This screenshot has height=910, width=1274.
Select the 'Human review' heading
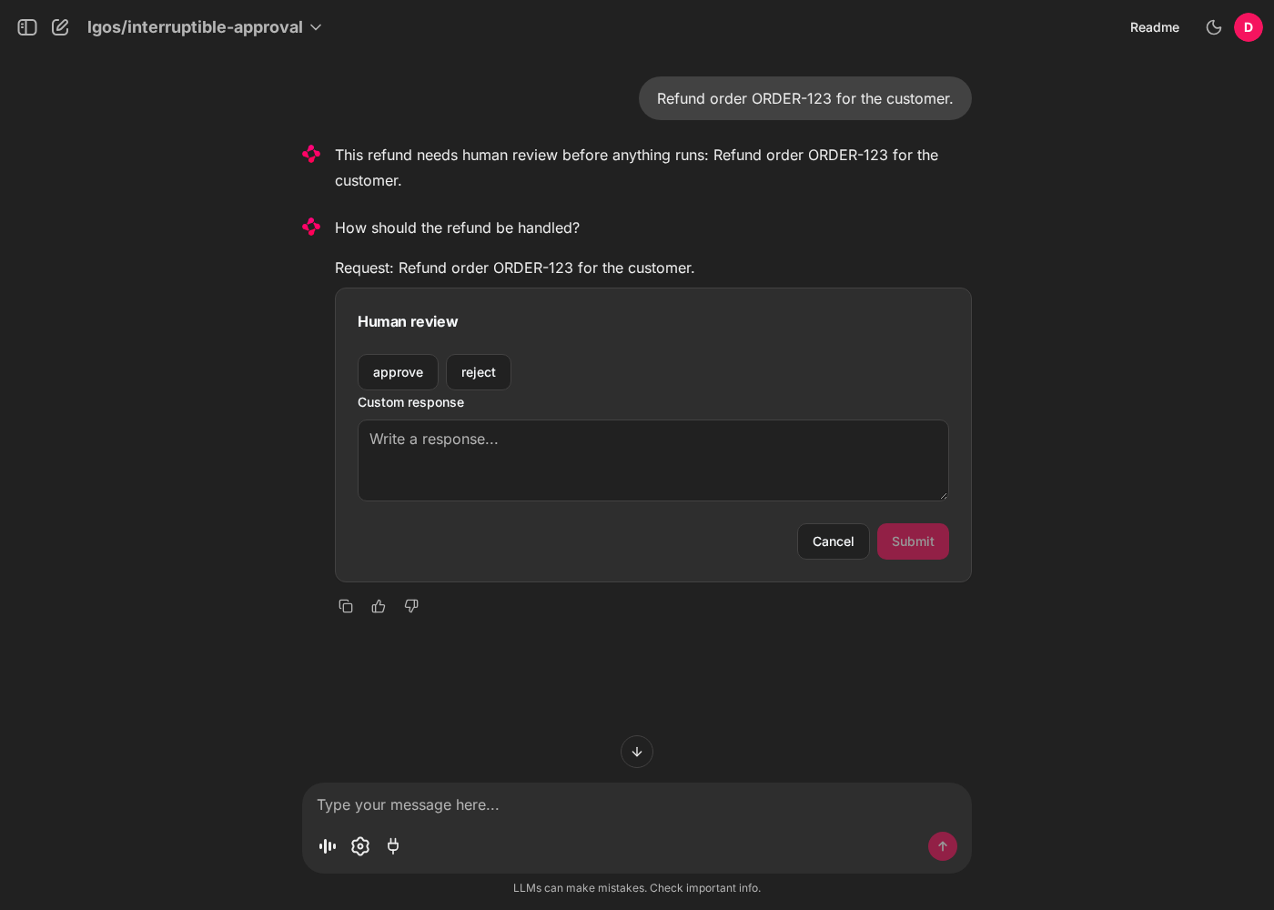click(408, 321)
